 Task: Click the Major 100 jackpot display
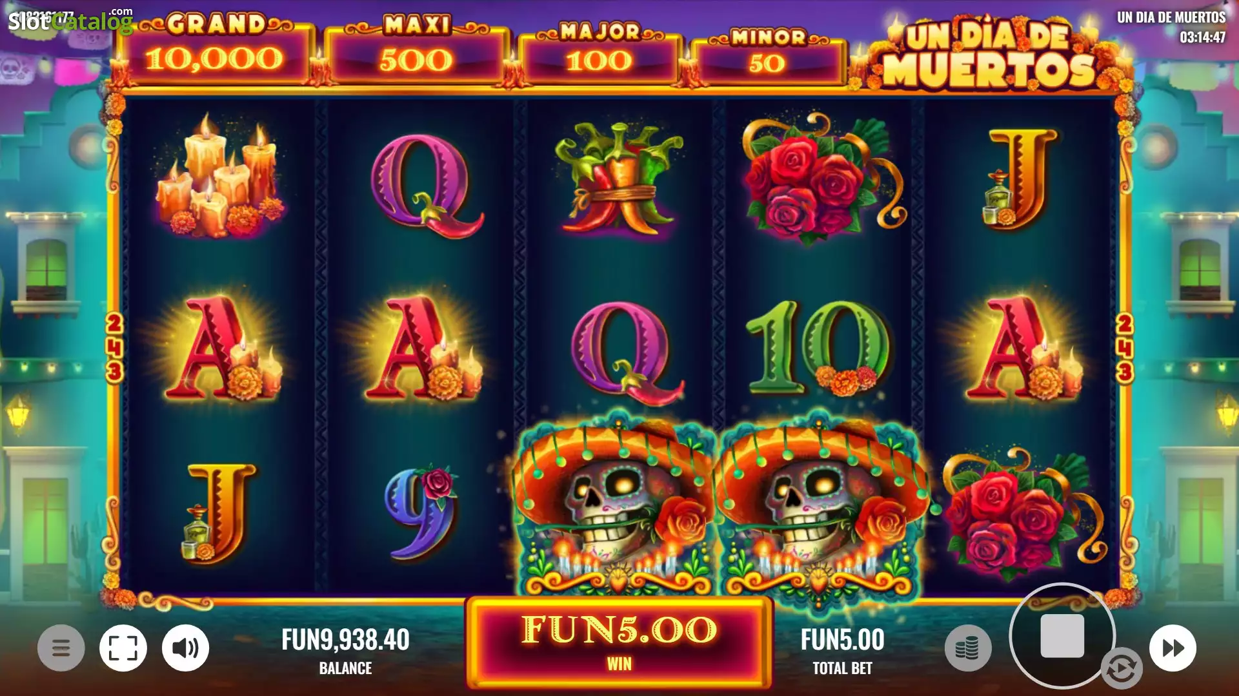(599, 54)
